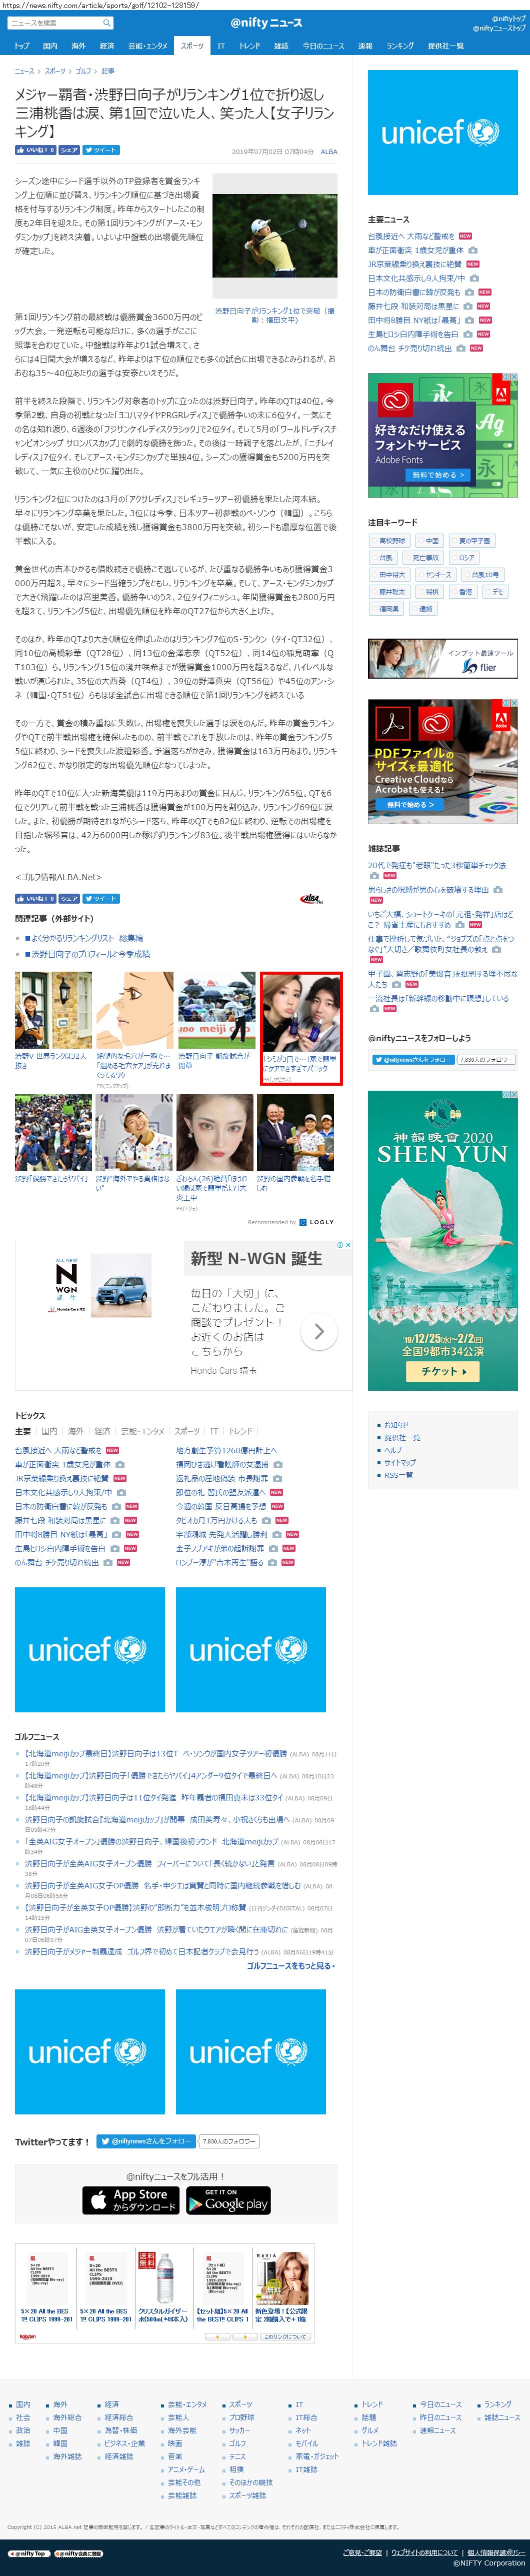
Task: Follow @niftynews via Twitter button near footer
Action: tap(146, 2140)
